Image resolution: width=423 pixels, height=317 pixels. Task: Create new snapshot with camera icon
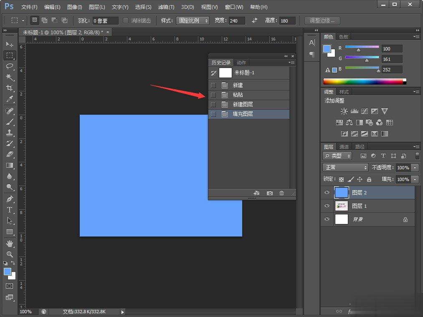click(269, 193)
